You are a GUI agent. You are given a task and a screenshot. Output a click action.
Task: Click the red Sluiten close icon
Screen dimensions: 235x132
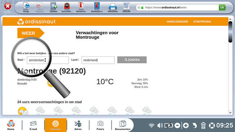[8, 6]
